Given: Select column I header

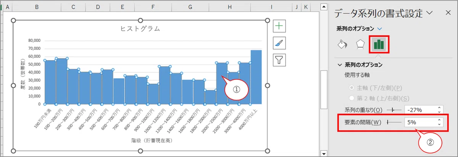Looking at the screenshot, I should [271, 7].
